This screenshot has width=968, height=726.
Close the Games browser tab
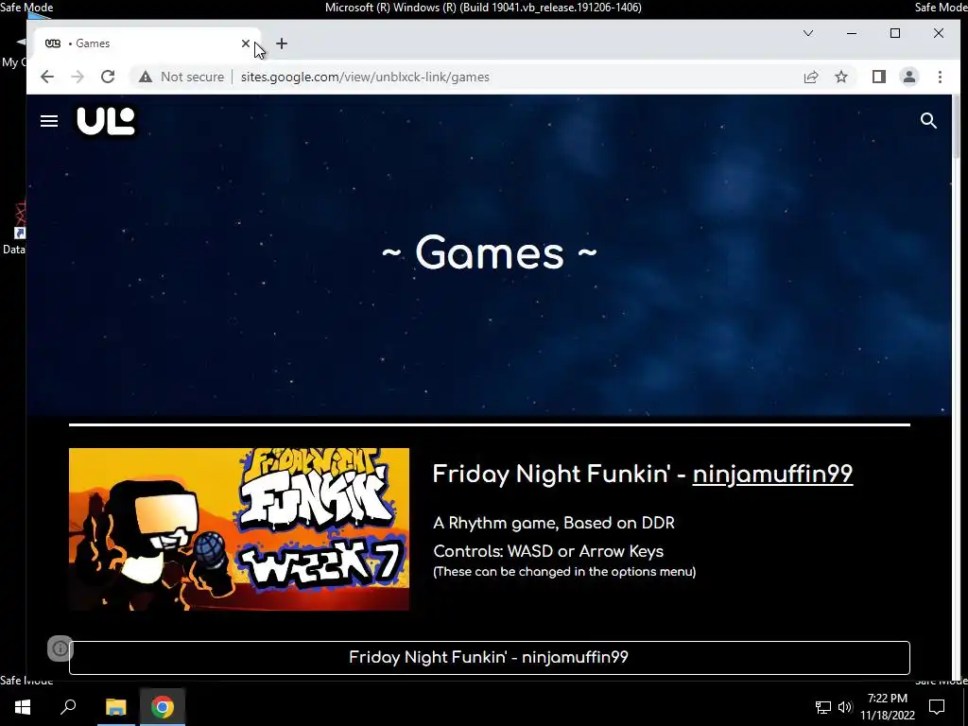(245, 43)
